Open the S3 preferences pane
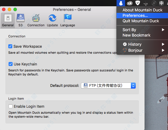The width and height of the screenshot is (168, 130). [21, 21]
